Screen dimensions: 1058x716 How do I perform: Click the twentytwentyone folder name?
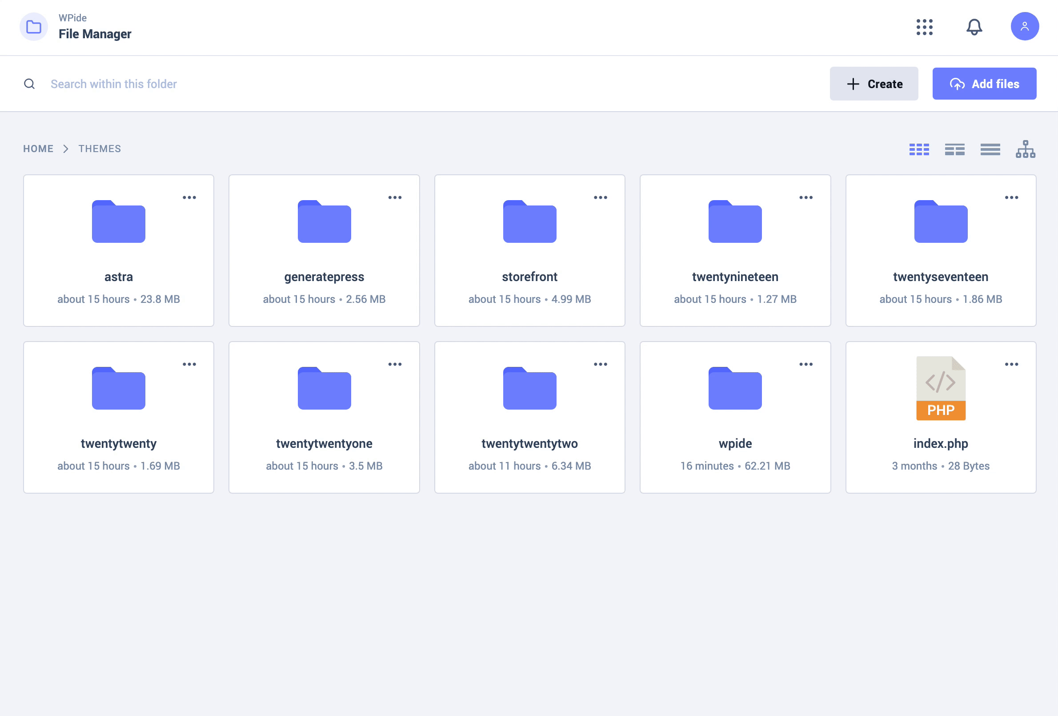click(324, 444)
